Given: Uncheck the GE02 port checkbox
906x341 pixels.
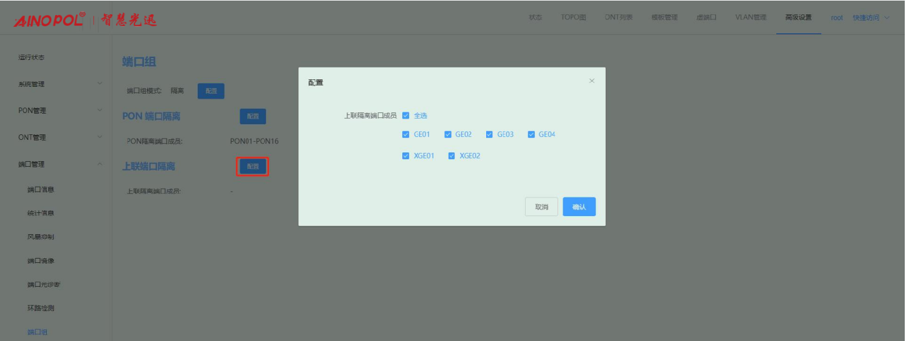Looking at the screenshot, I should 448,134.
